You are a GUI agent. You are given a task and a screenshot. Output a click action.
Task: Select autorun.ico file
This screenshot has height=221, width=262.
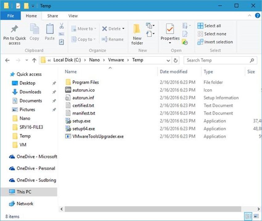point(84,90)
